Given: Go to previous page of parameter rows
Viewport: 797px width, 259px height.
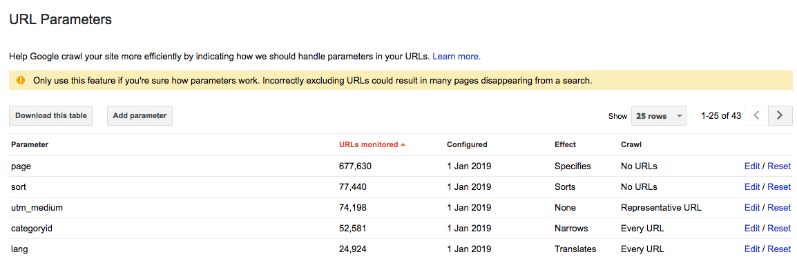Looking at the screenshot, I should tap(756, 116).
